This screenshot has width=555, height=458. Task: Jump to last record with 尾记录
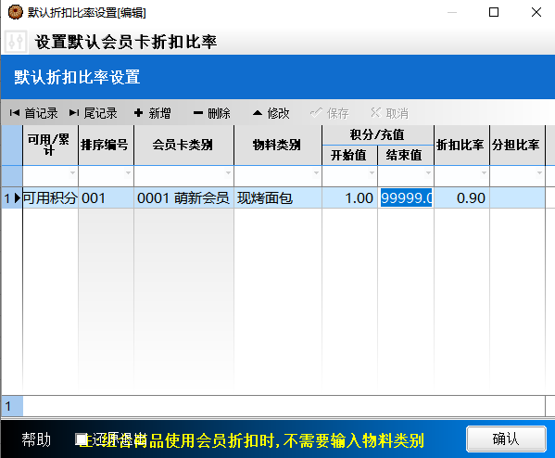93,113
